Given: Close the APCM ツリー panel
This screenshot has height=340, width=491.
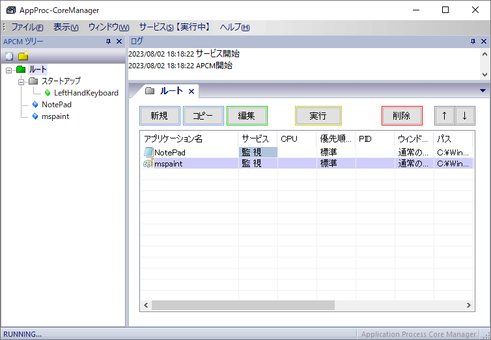Looking at the screenshot, I should click(x=119, y=42).
